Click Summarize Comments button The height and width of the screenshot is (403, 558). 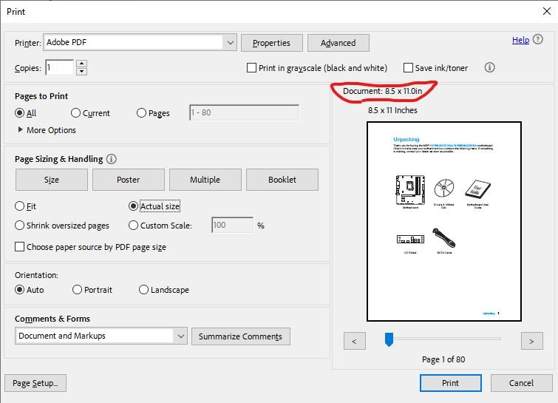coord(240,336)
